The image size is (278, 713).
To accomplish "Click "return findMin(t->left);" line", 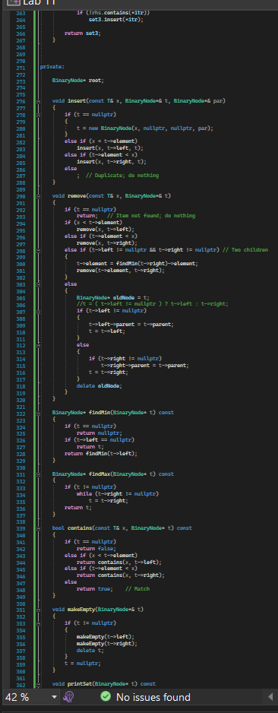I will point(101,453).
